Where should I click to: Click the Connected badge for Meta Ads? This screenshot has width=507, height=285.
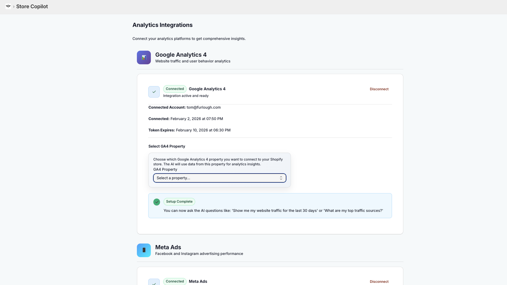point(175,281)
